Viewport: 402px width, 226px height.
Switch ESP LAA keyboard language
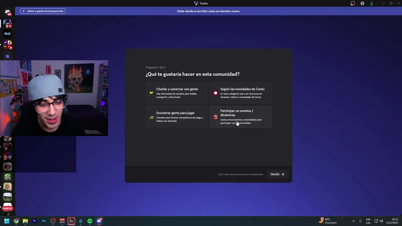(368, 221)
